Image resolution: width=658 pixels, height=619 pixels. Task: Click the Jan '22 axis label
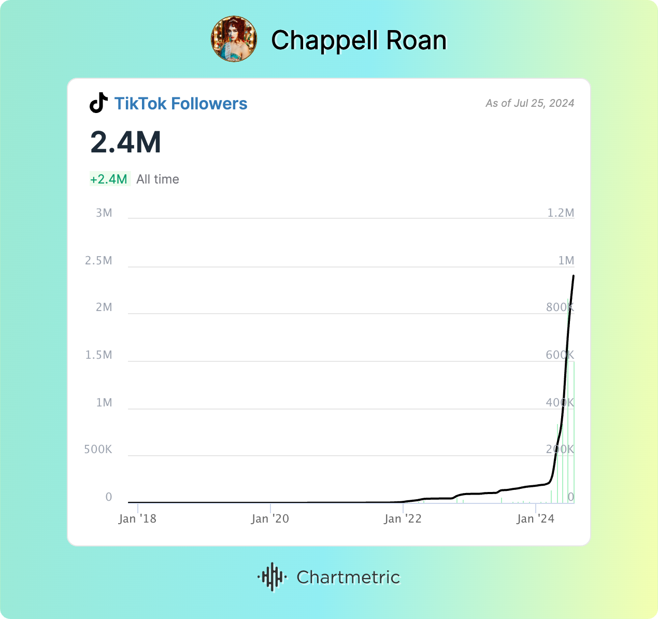(x=403, y=519)
